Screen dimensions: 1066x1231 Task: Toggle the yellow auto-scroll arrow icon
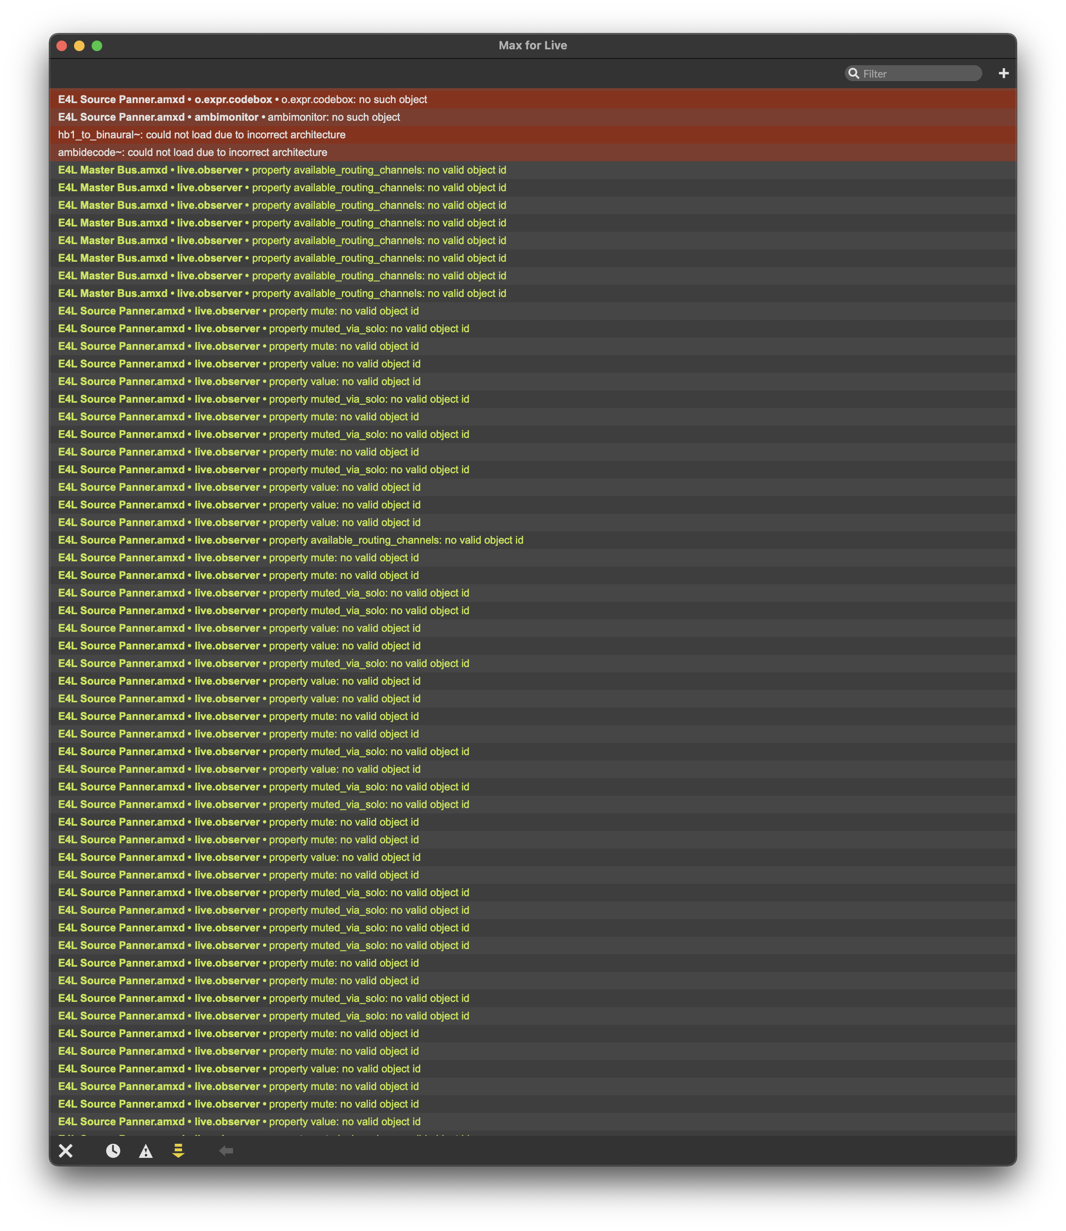[178, 1151]
